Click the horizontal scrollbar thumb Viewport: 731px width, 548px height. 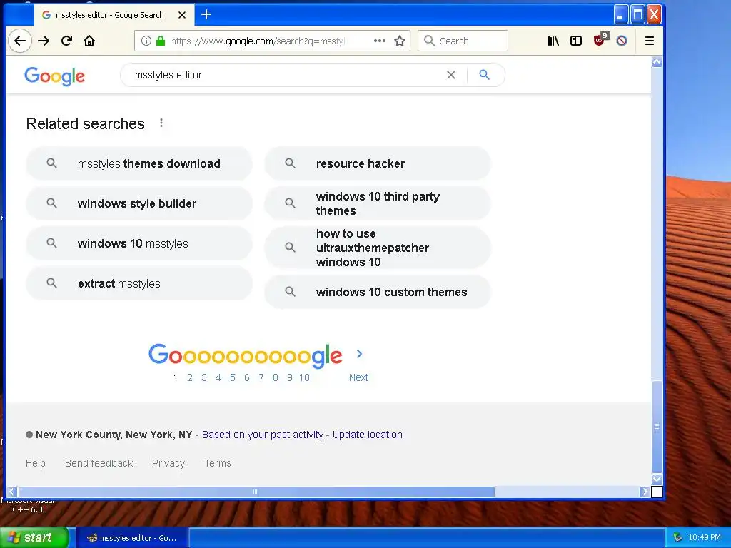coord(256,492)
